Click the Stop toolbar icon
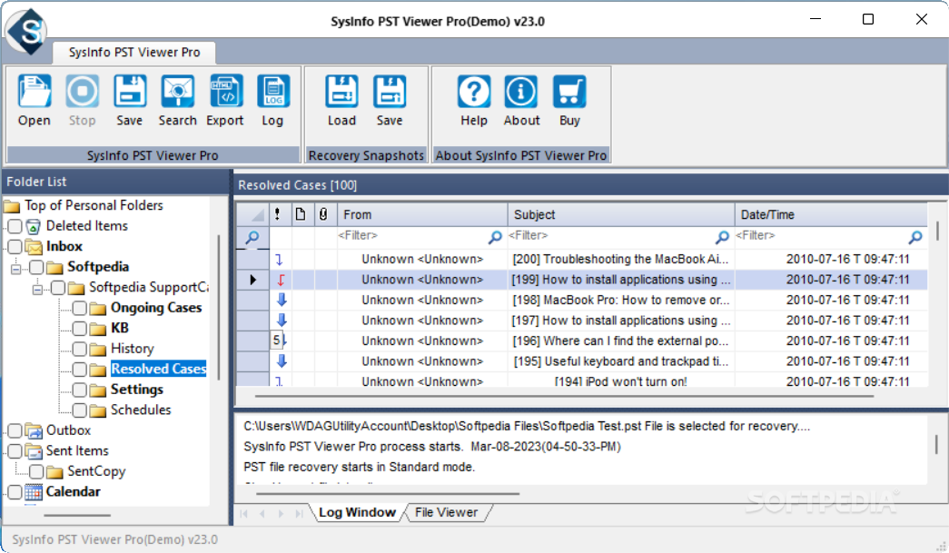 [83, 92]
